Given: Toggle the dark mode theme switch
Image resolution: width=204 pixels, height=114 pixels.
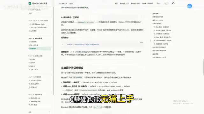Looking at the screenshot, I should pos(166,3).
